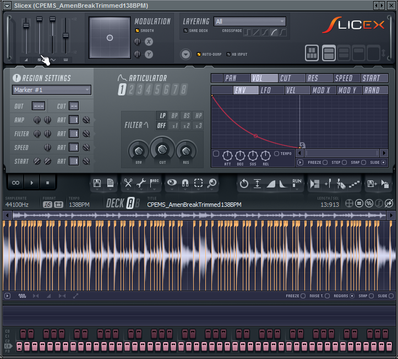Click the normalize vertical-arrows icon
Viewport: 398px width, 359px height.
click(257, 184)
